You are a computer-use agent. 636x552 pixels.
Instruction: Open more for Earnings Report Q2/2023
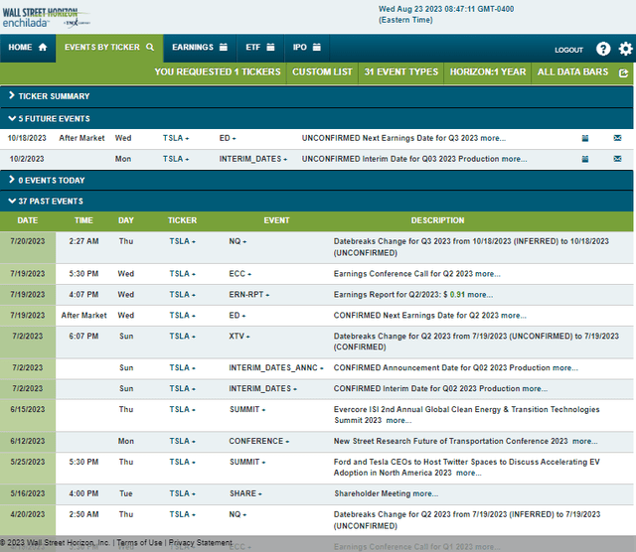tap(480, 295)
